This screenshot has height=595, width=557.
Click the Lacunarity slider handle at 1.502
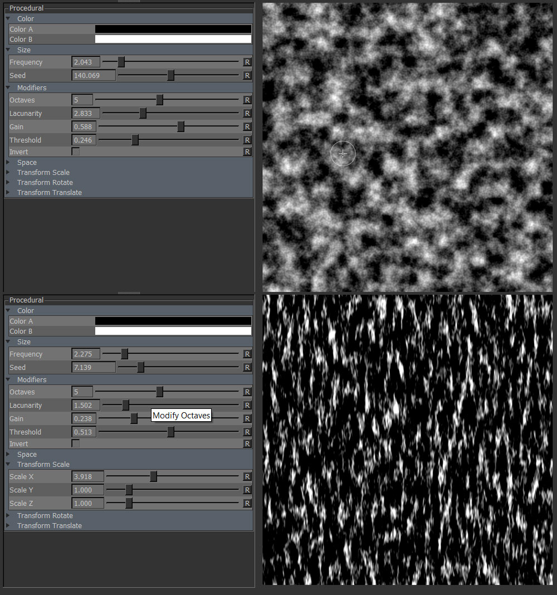click(x=125, y=405)
